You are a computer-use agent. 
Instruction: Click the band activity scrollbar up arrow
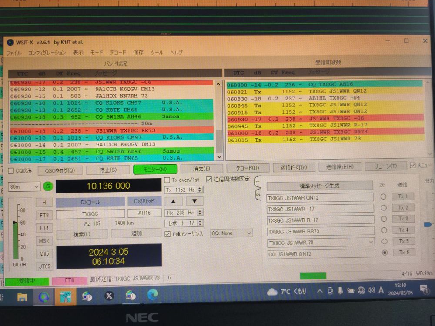(x=219, y=84)
